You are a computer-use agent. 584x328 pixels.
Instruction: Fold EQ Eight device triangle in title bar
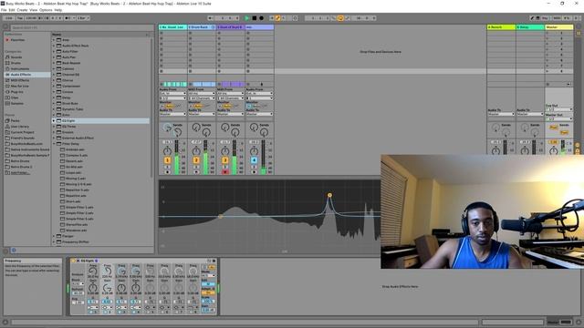click(x=78, y=261)
